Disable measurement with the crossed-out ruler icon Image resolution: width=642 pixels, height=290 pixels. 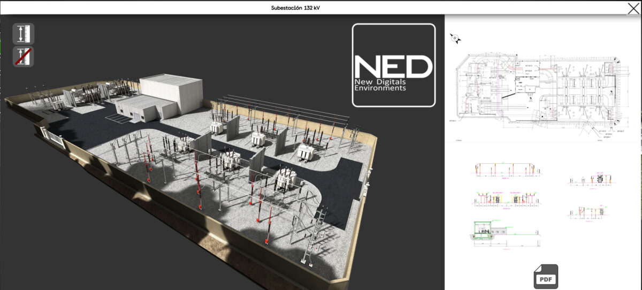(23, 57)
